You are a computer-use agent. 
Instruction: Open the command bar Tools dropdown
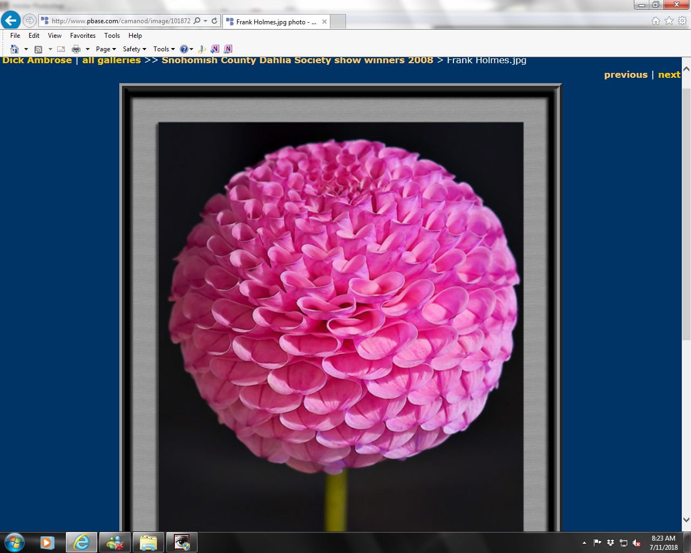[164, 49]
